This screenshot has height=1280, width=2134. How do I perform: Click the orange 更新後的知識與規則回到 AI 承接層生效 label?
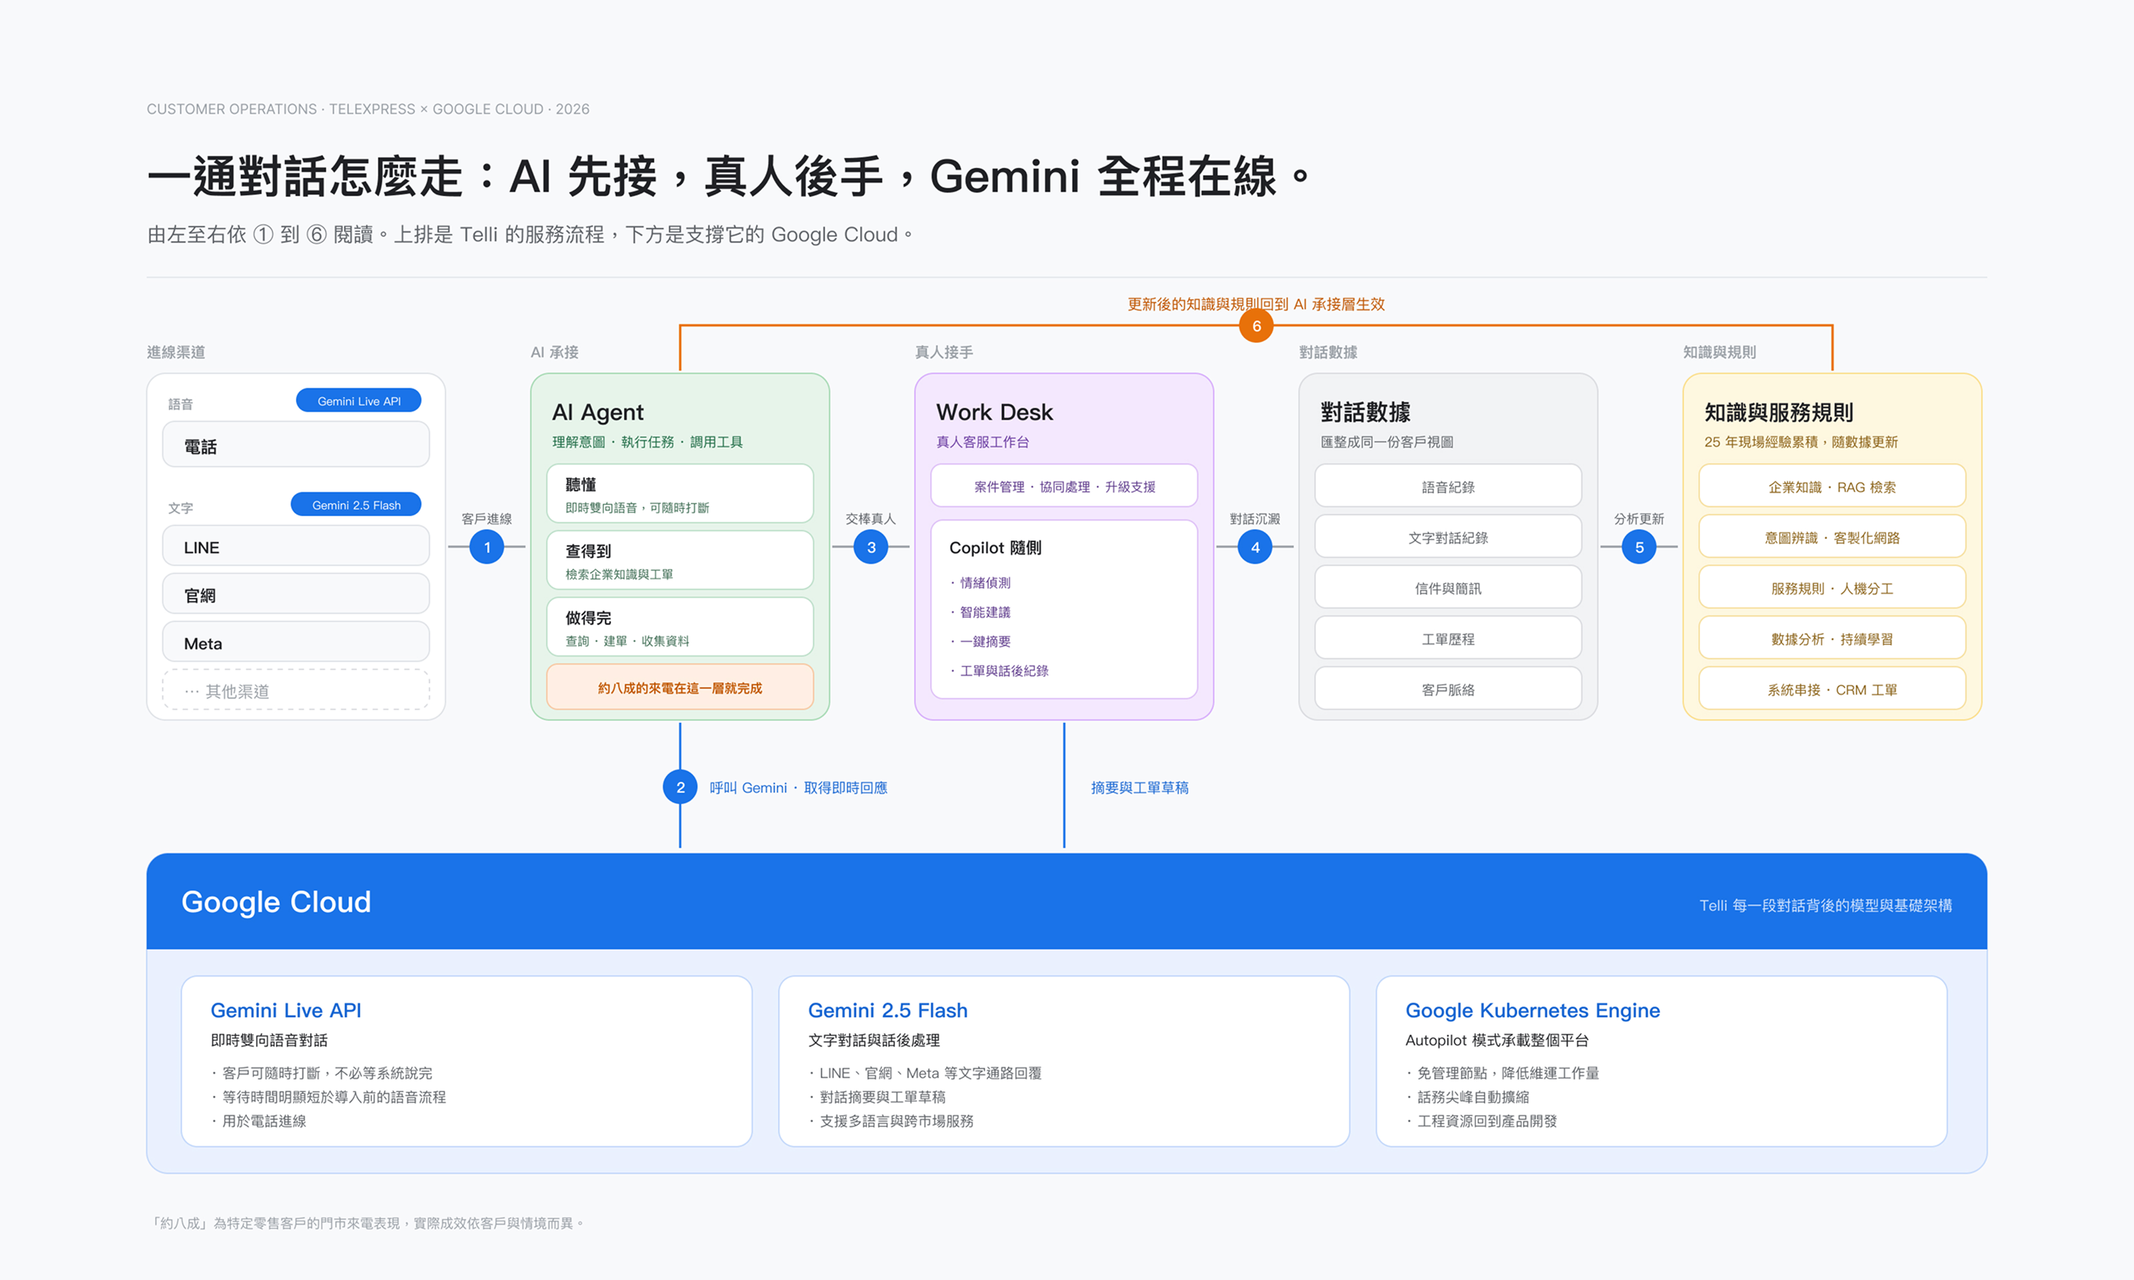pyautogui.click(x=1256, y=304)
